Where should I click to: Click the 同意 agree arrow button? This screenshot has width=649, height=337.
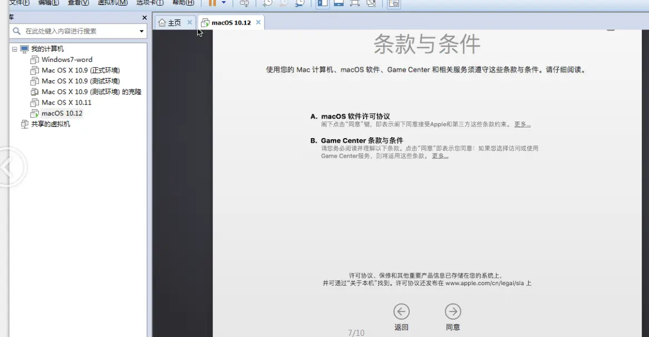pyautogui.click(x=453, y=312)
